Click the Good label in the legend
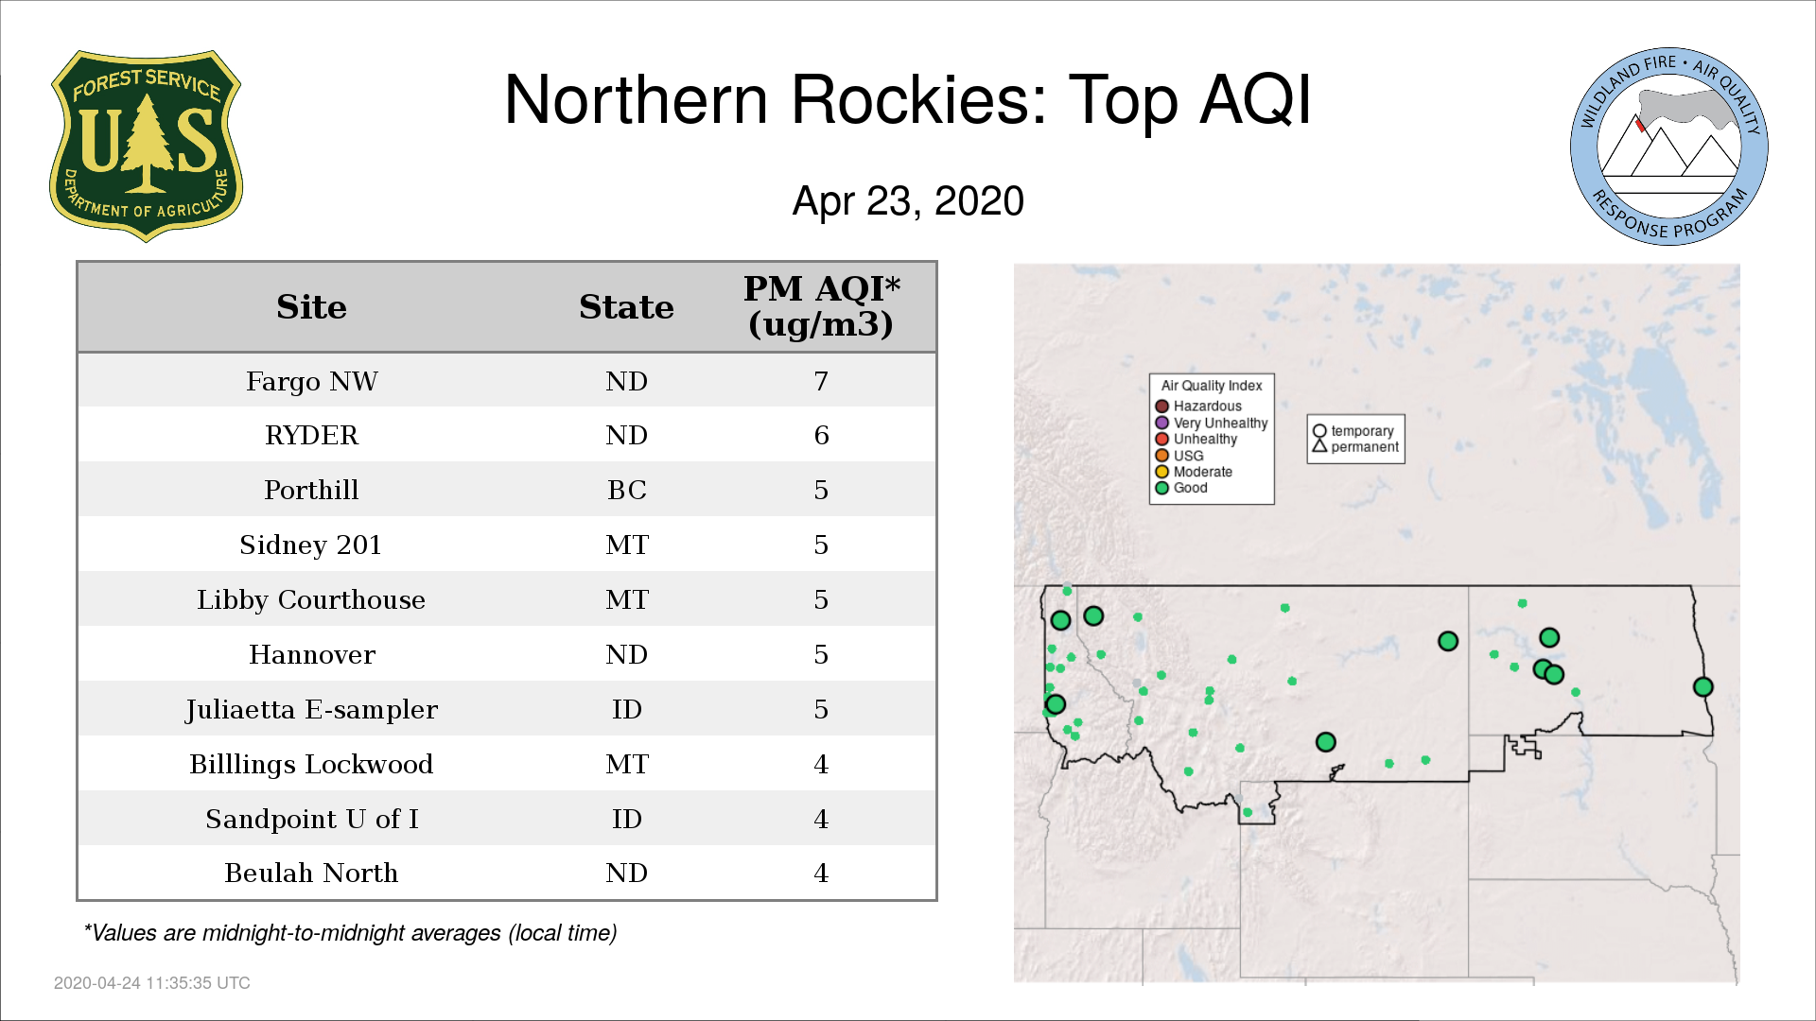The height and width of the screenshot is (1021, 1816). 1191,488
